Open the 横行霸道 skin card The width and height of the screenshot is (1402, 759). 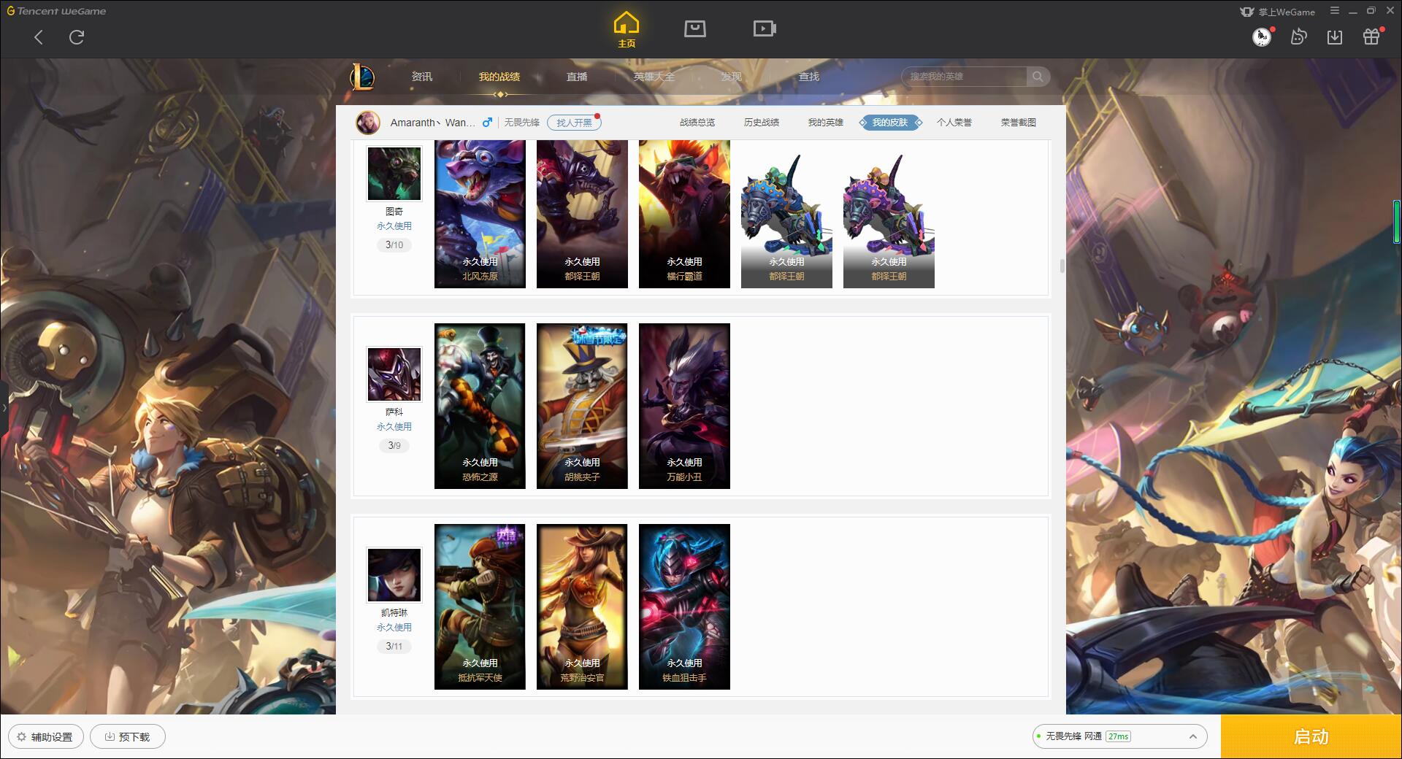pos(684,214)
